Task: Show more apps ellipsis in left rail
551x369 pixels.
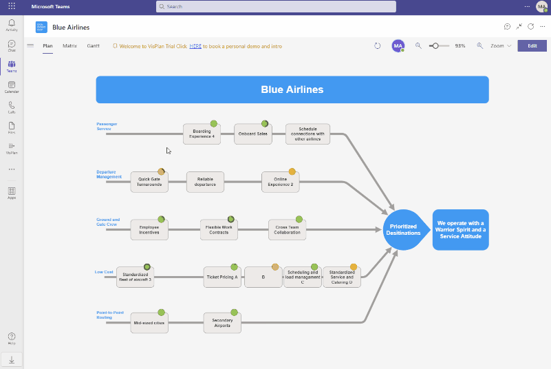Action: point(12,169)
